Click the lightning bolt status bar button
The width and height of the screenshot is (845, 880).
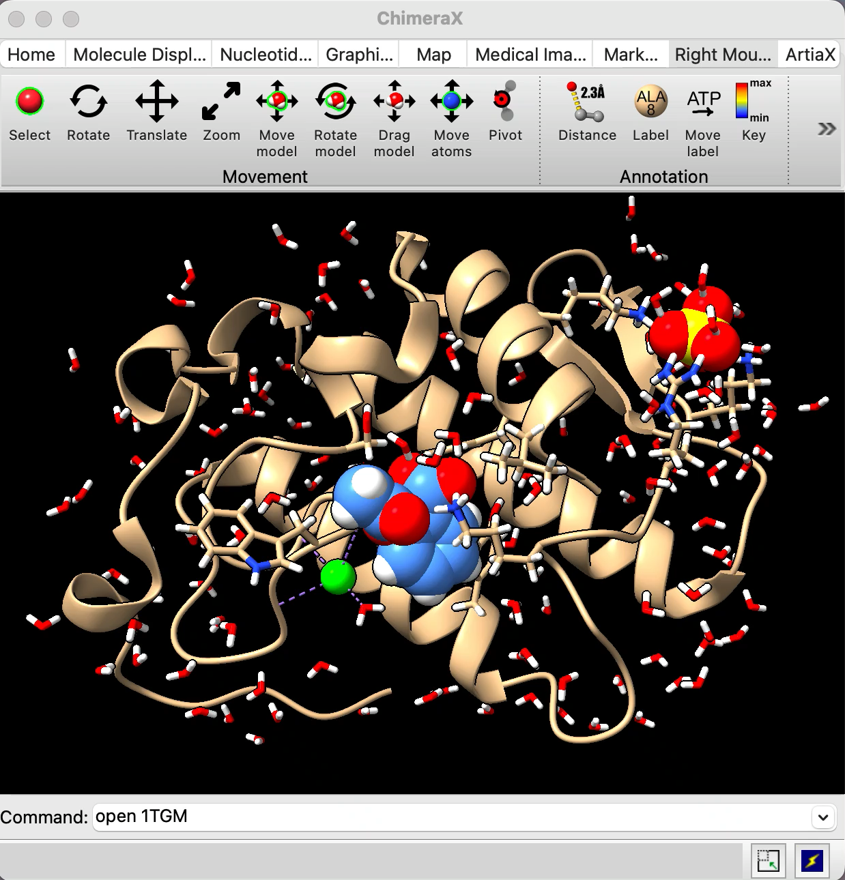point(812,861)
